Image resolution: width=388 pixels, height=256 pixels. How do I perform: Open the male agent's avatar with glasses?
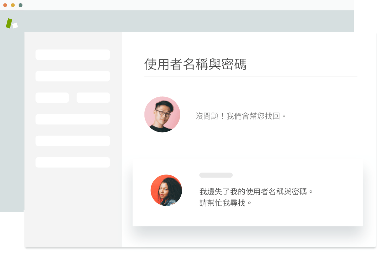pyautogui.click(x=162, y=114)
